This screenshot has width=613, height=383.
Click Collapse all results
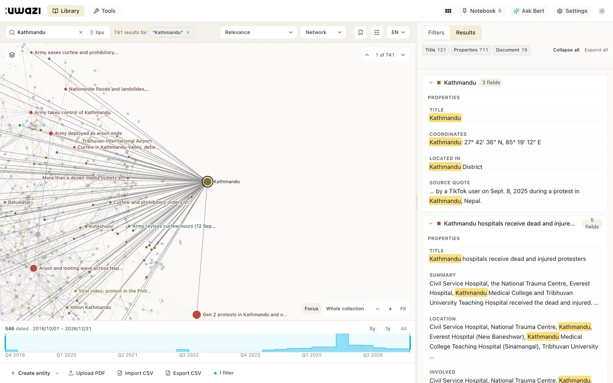pos(566,50)
